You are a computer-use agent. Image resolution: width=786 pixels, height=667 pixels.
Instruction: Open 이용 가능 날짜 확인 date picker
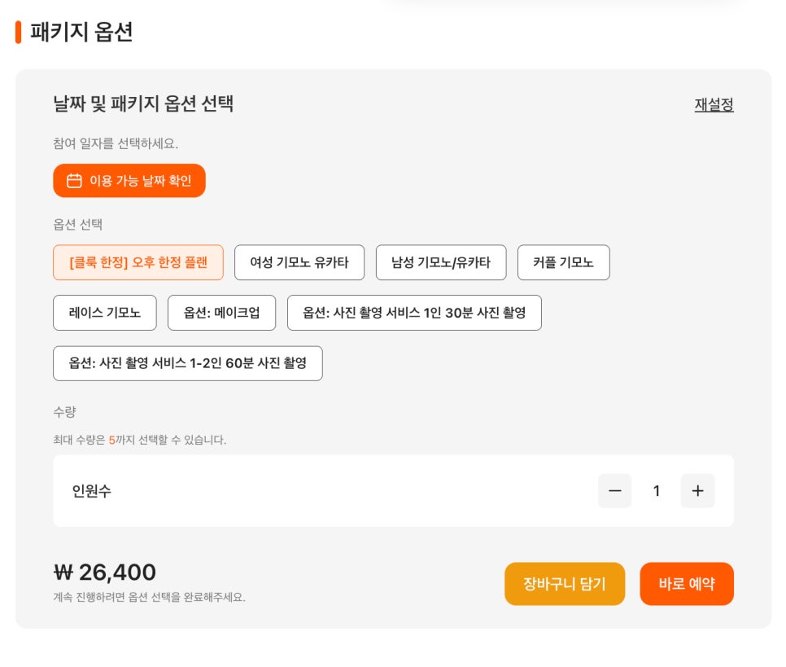(x=129, y=181)
